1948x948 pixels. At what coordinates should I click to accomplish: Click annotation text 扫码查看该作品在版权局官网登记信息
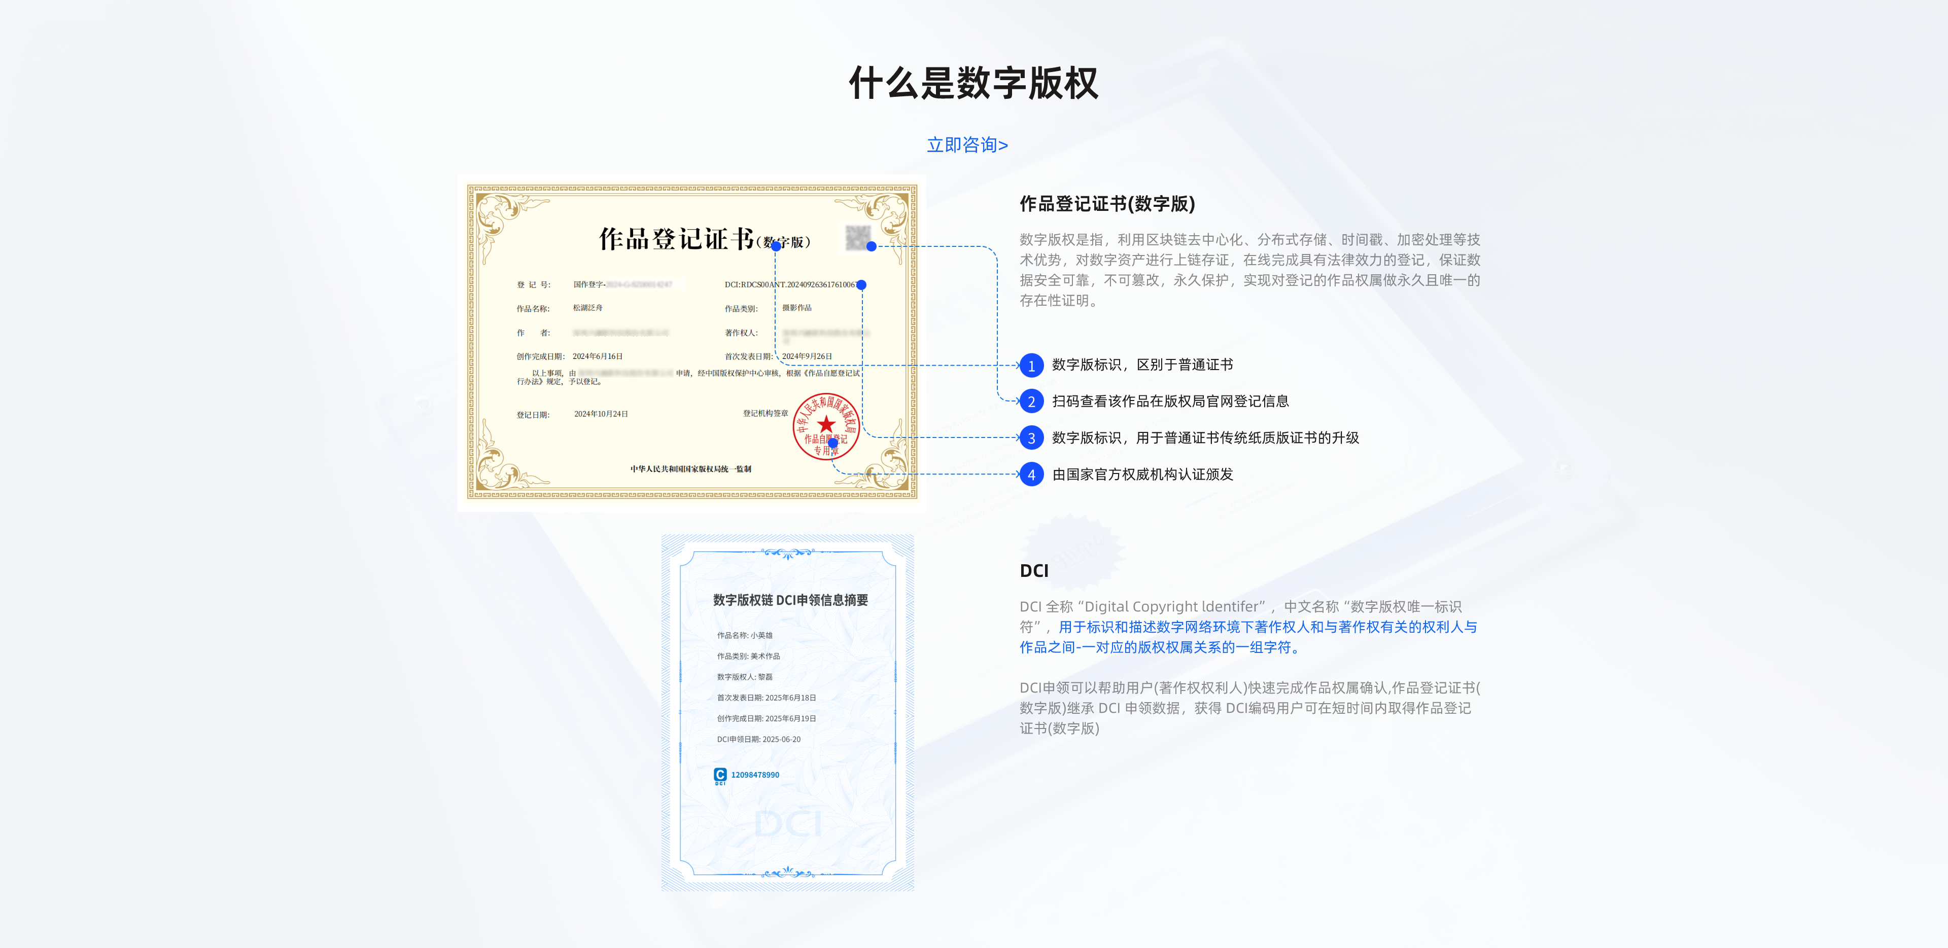[x=1170, y=402]
